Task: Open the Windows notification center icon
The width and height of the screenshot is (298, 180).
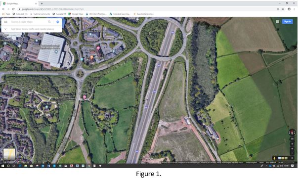Action: 293,166
